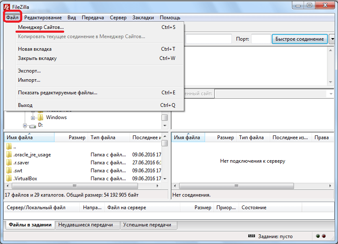Expand the Windows folder tree node
The height and width of the screenshot is (244, 338).
pos(33,118)
